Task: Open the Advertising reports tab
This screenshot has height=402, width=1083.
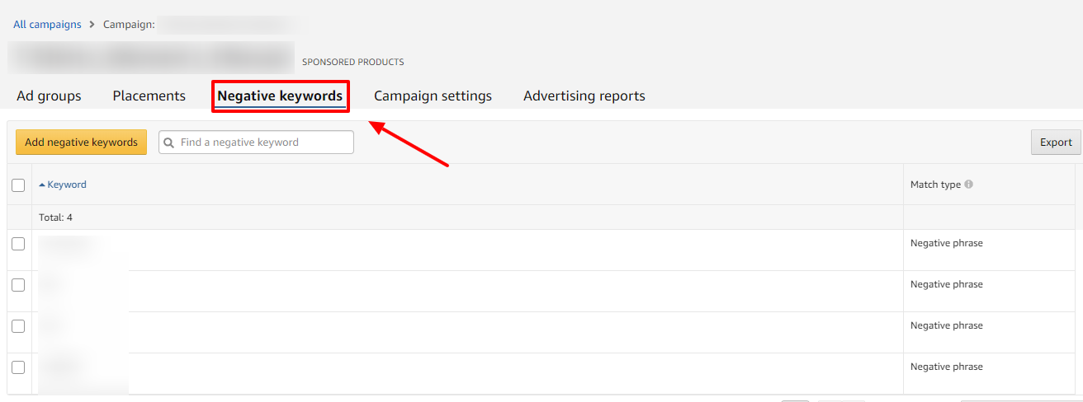Action: click(x=584, y=96)
